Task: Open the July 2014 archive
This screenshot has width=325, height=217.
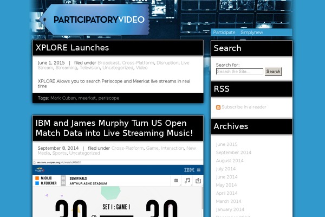Action: [226, 169]
